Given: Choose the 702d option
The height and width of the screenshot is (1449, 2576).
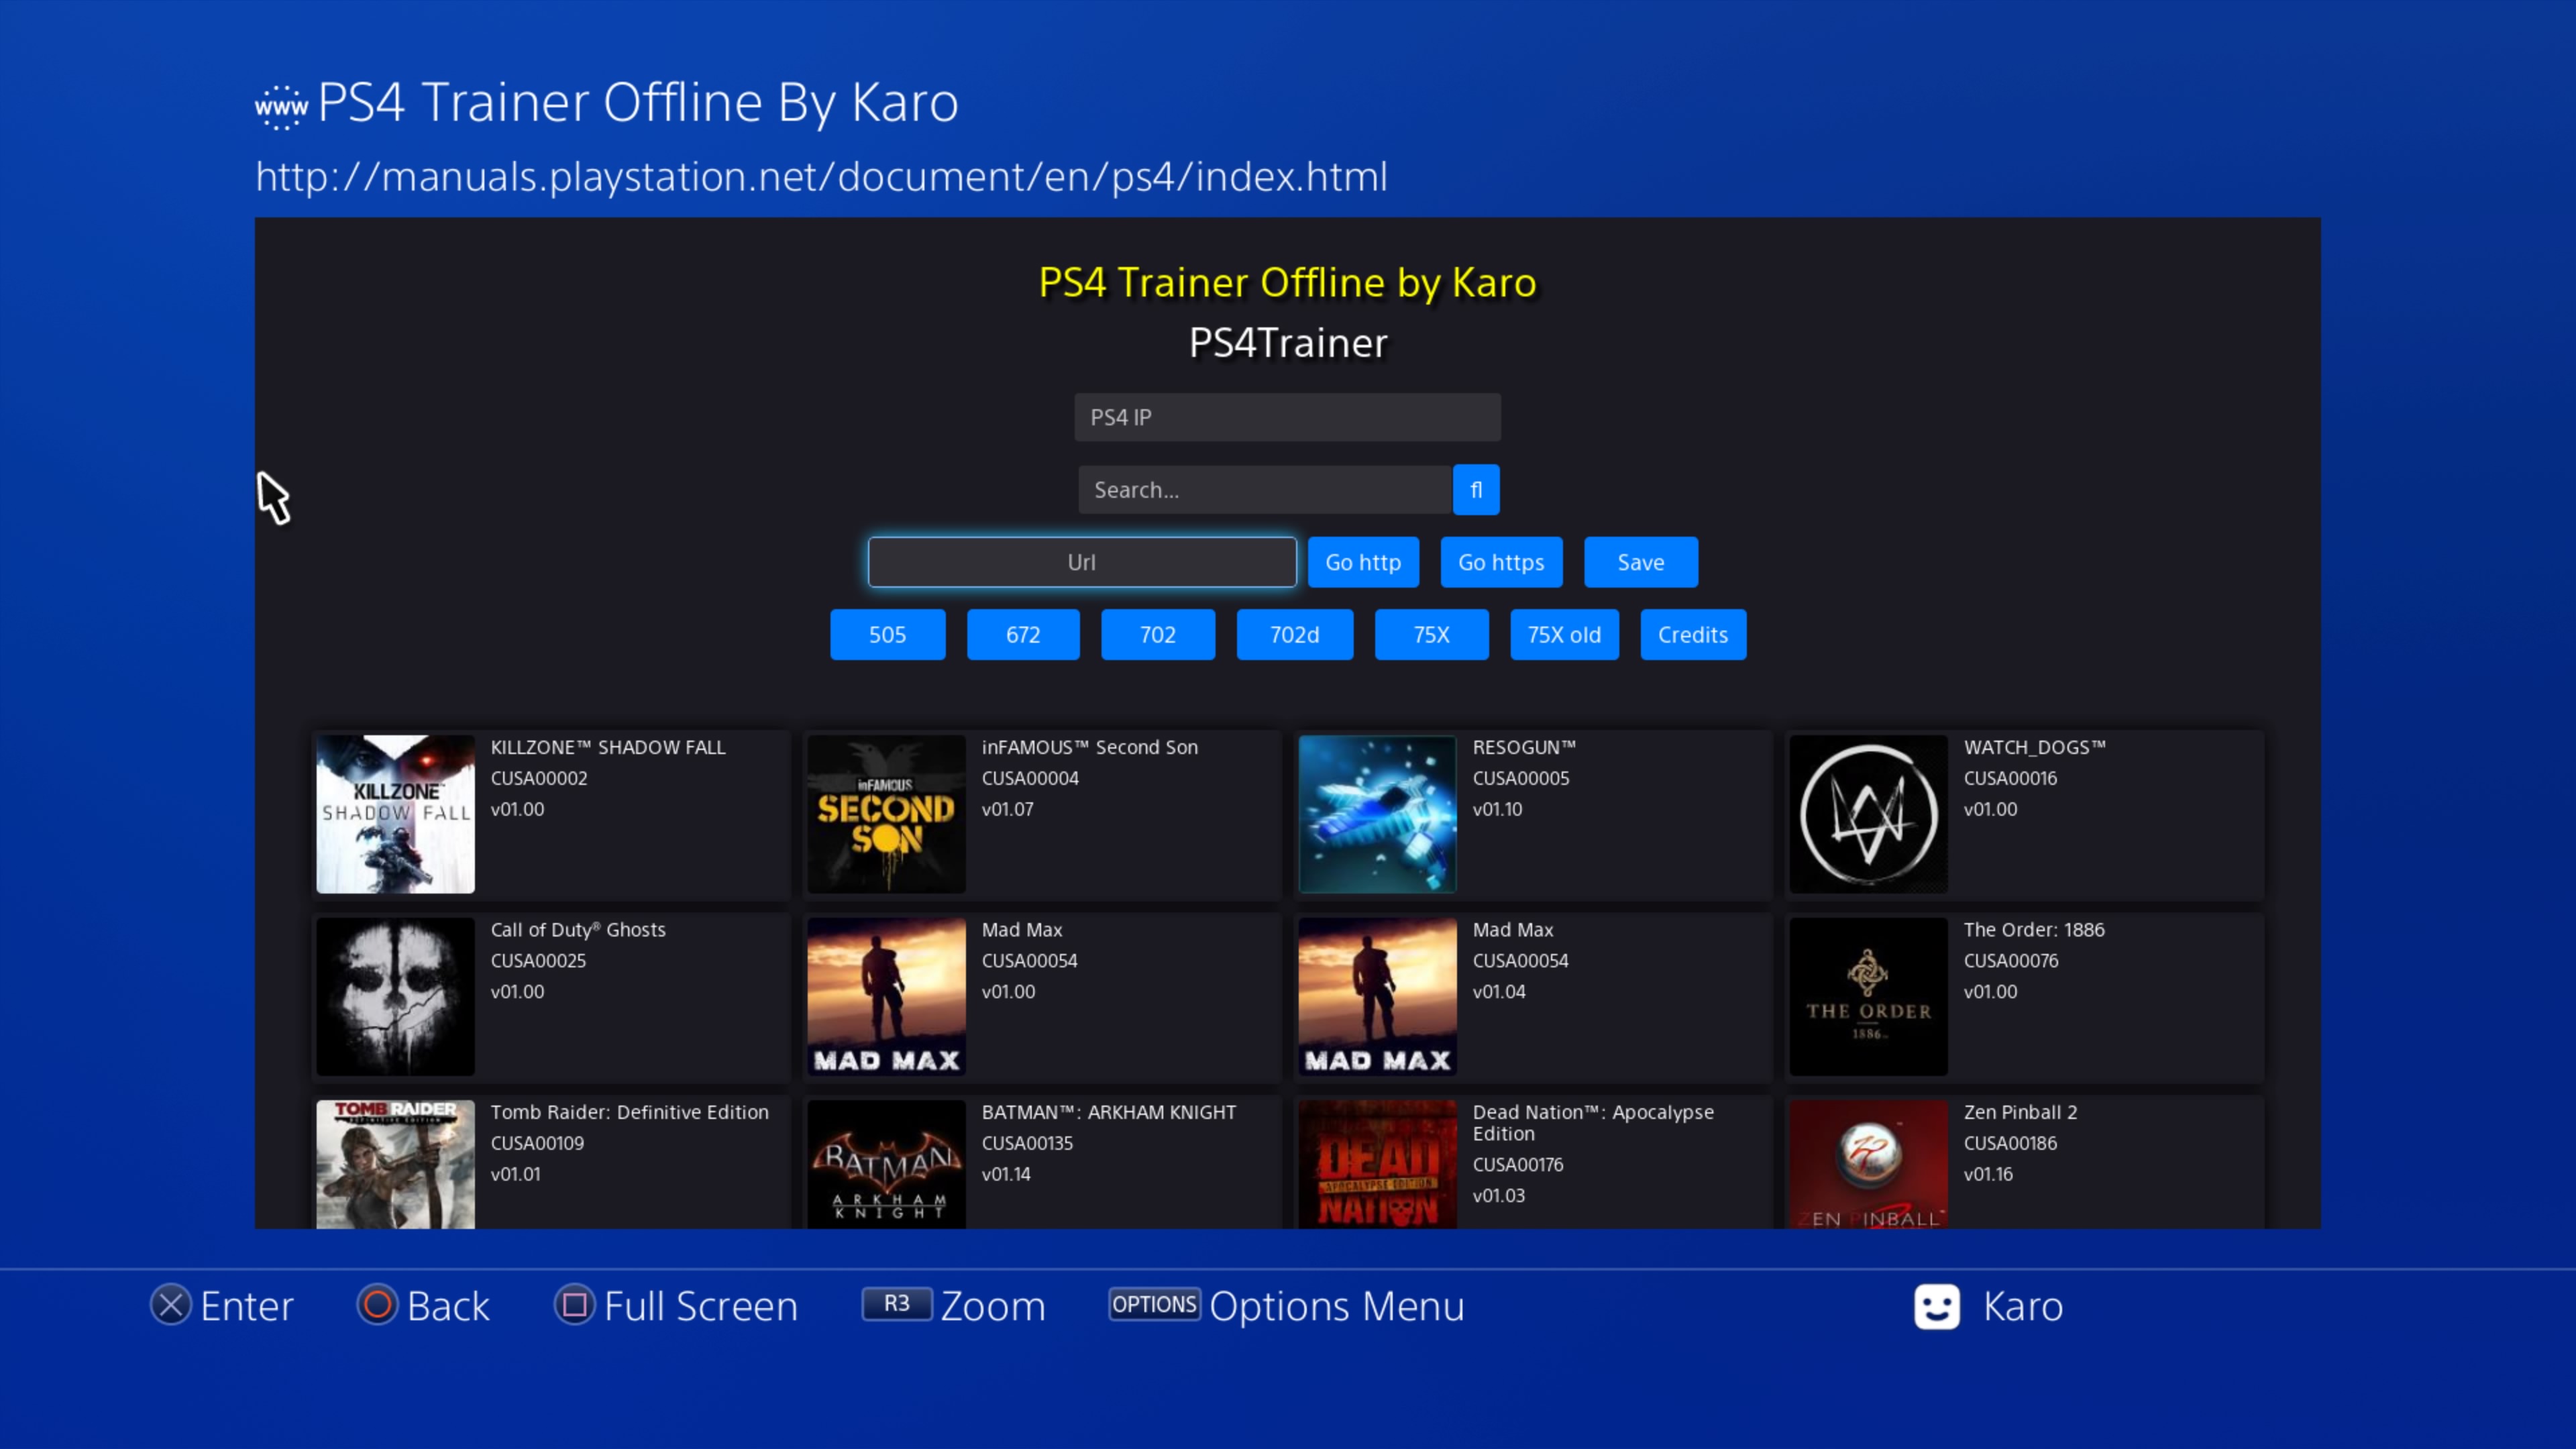Looking at the screenshot, I should (x=1294, y=634).
